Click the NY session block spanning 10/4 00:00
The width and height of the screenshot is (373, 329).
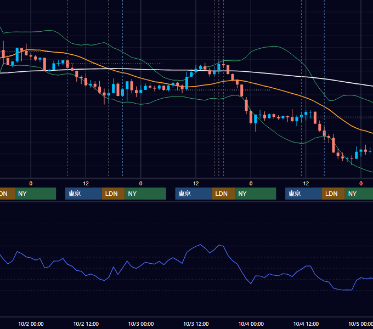click(256, 194)
